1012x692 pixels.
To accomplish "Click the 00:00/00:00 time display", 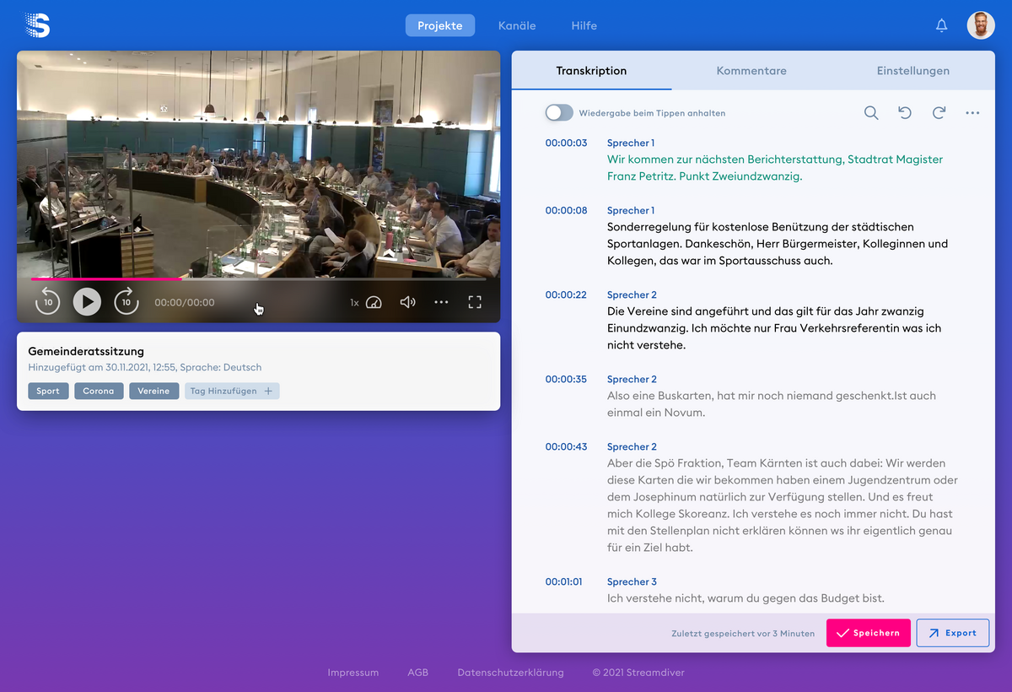I will (185, 302).
